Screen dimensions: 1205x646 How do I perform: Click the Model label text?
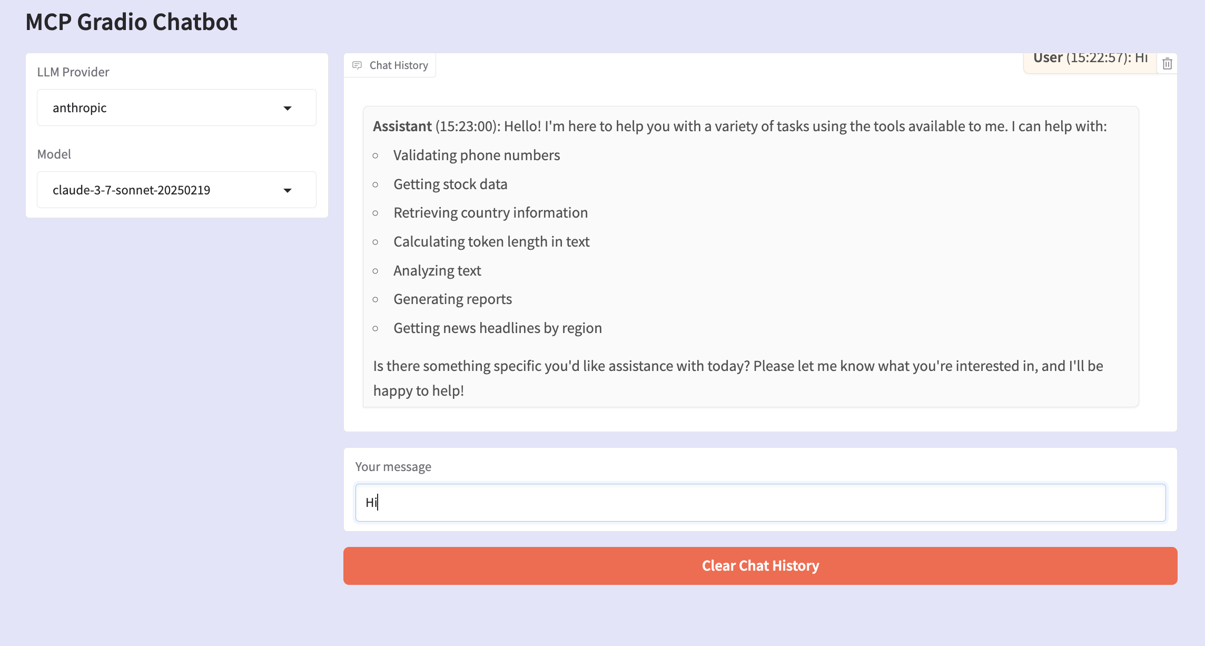(54, 154)
